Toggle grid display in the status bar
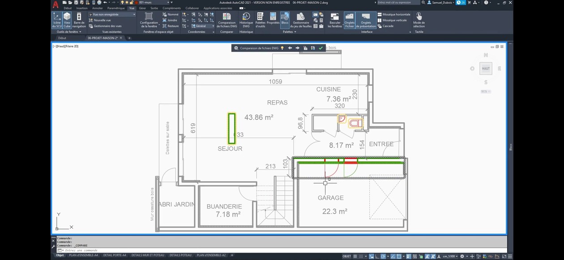Viewport: 564px width, 260px height. point(355,256)
